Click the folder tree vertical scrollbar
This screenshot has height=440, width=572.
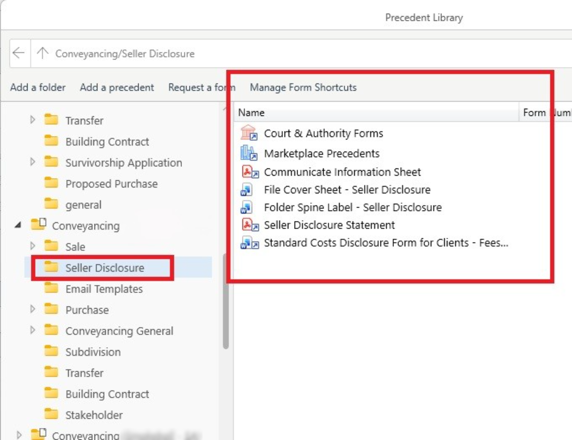tap(226, 301)
